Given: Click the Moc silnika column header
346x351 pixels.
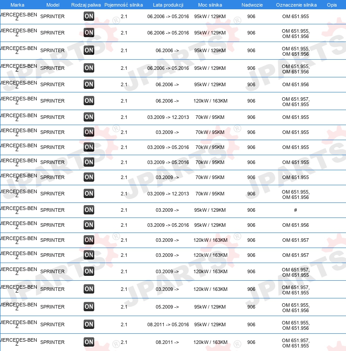Looking at the screenshot, I should tap(210, 5).
